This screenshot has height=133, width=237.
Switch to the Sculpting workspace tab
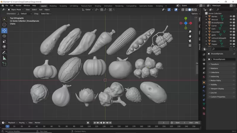click(x=63, y=6)
